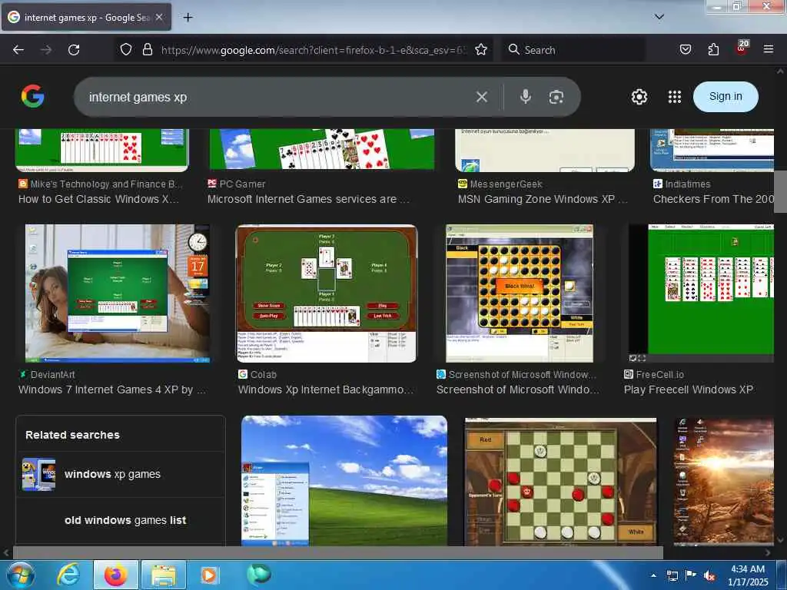Click the Colab source label
Viewport: 787px width, 590px height.
pyautogui.click(x=257, y=374)
